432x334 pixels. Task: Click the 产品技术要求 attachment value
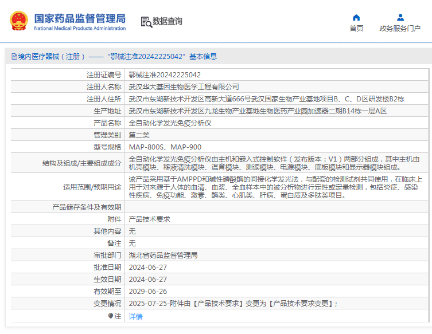coord(149,219)
